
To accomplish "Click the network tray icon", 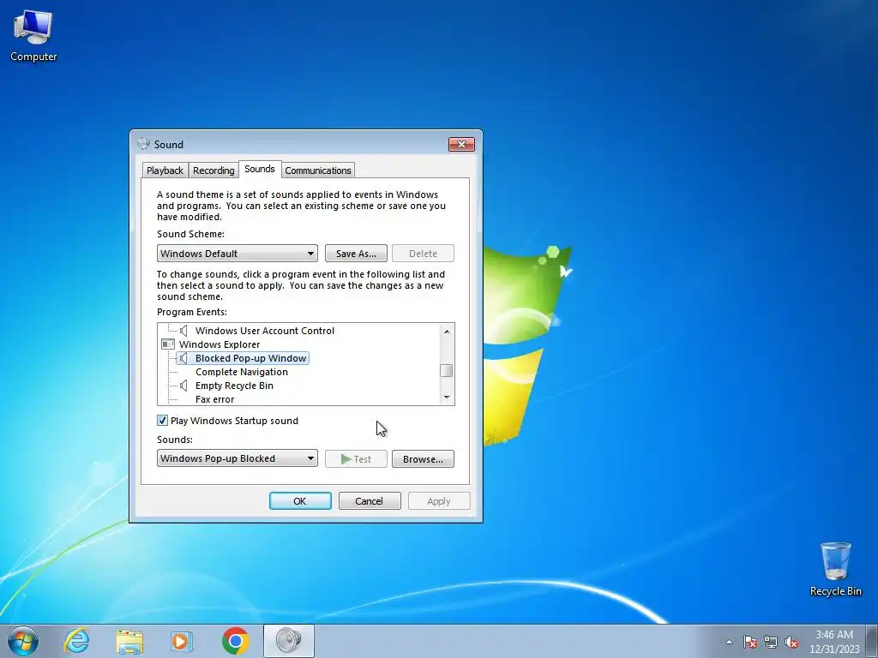I will point(771,642).
